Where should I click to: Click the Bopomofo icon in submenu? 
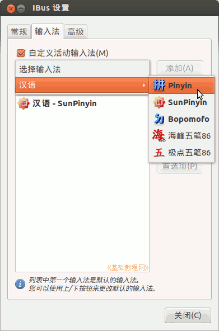click(x=159, y=119)
